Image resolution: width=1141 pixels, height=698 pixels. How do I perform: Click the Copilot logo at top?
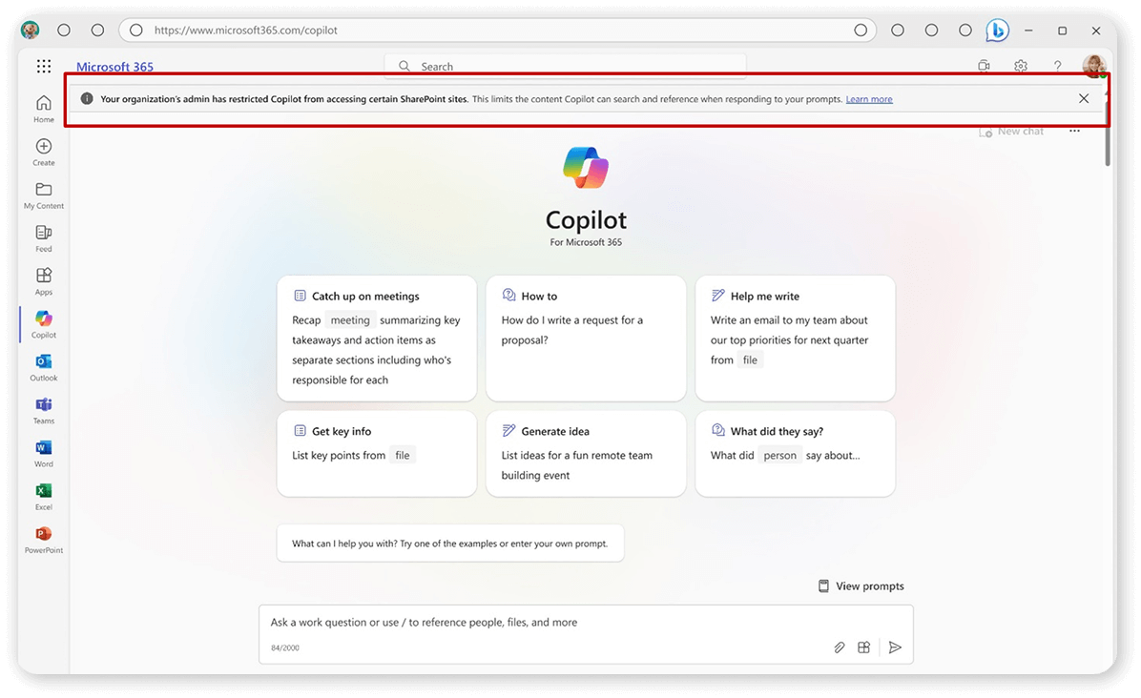click(586, 167)
